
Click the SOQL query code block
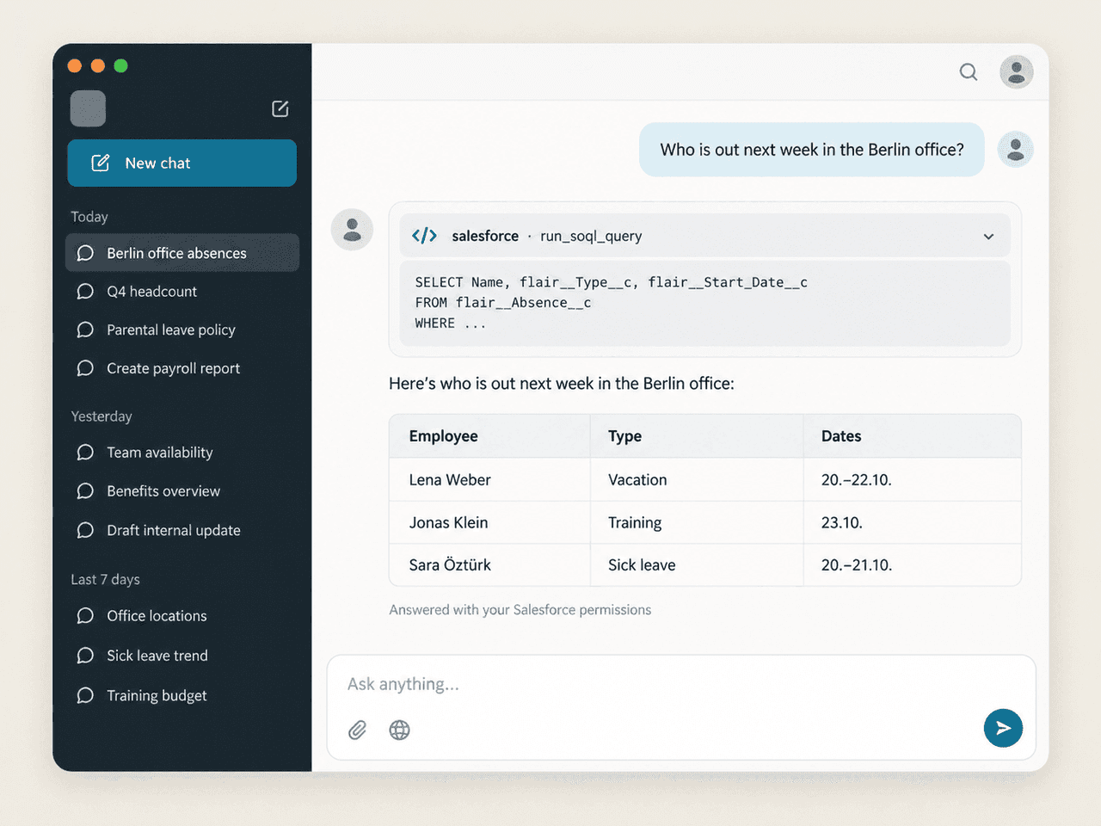705,303
